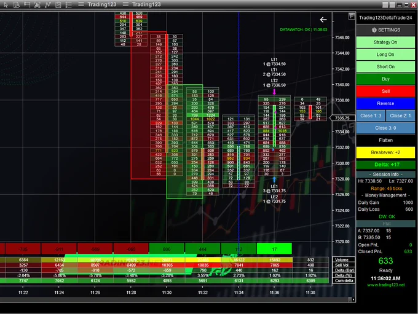This screenshot has height=314, width=418.
Task: Open the Strategies percent-box toolbar icon
Action: (58, 4)
